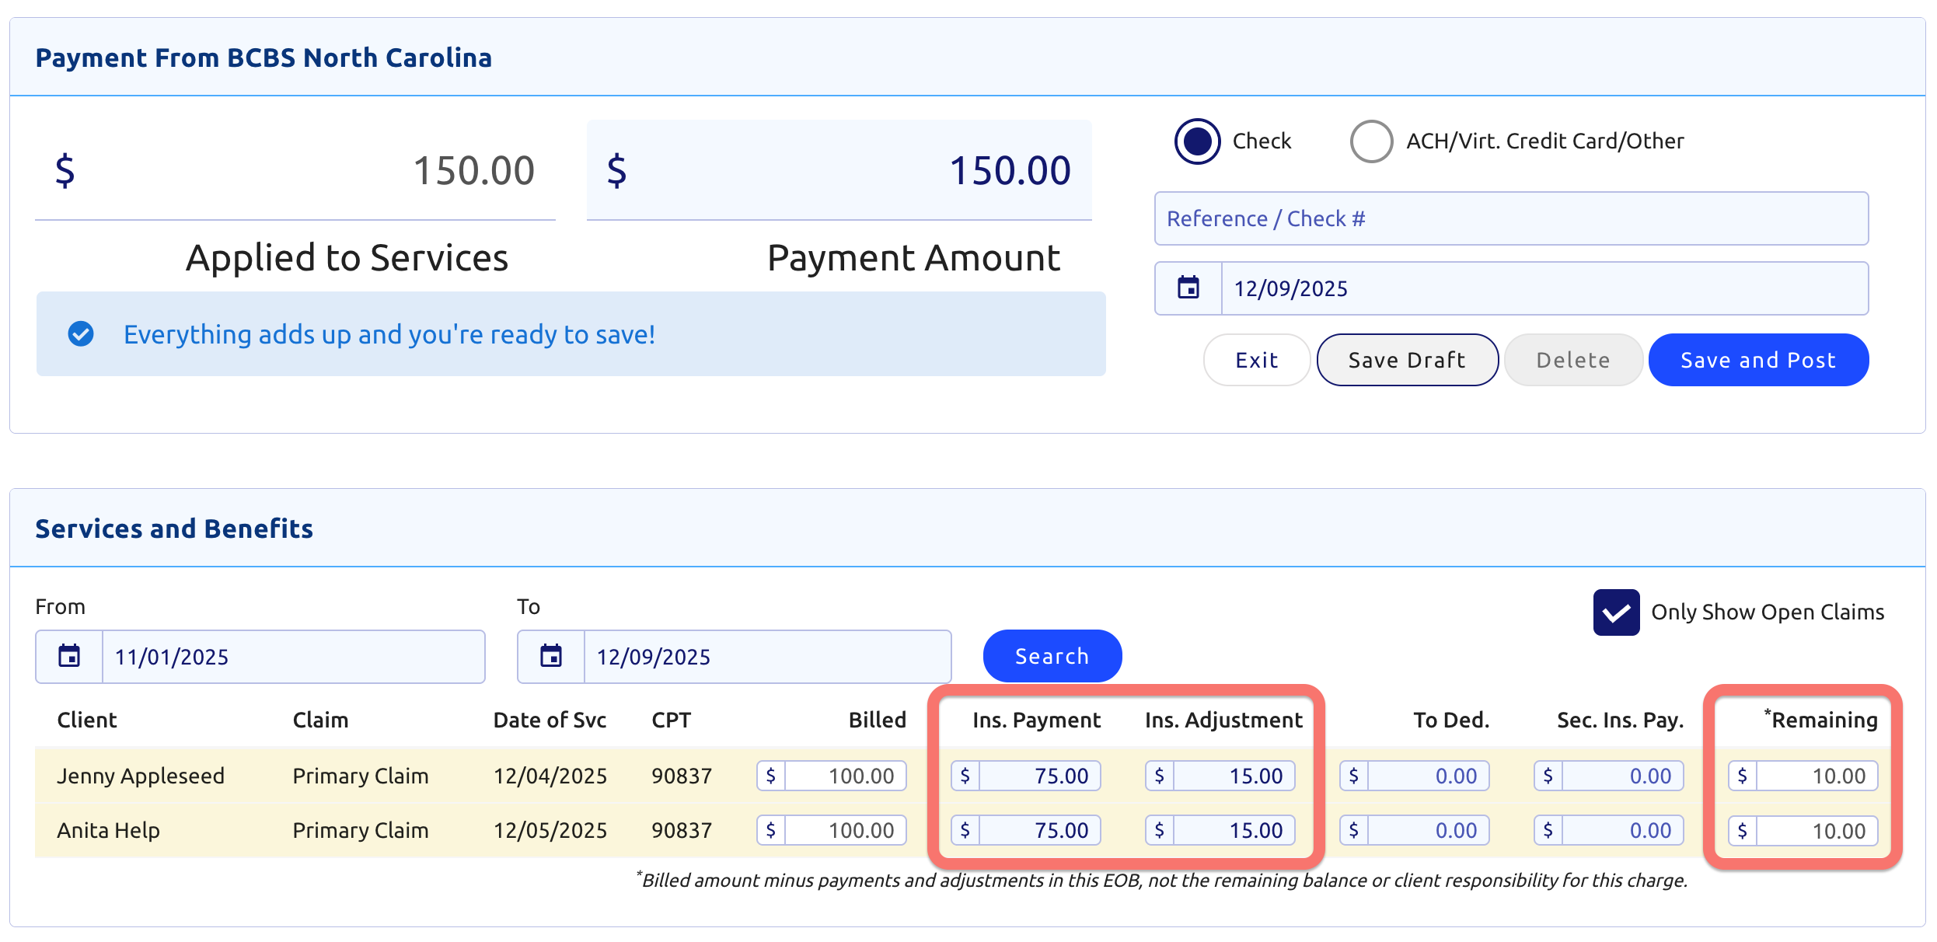The image size is (1937, 942).
Task: Click Jenny Appleseed's To Ded. field
Action: coord(1427,776)
